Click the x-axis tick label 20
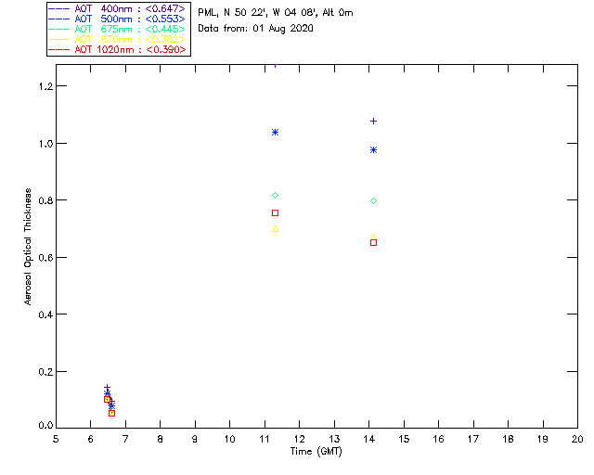 click(x=577, y=439)
